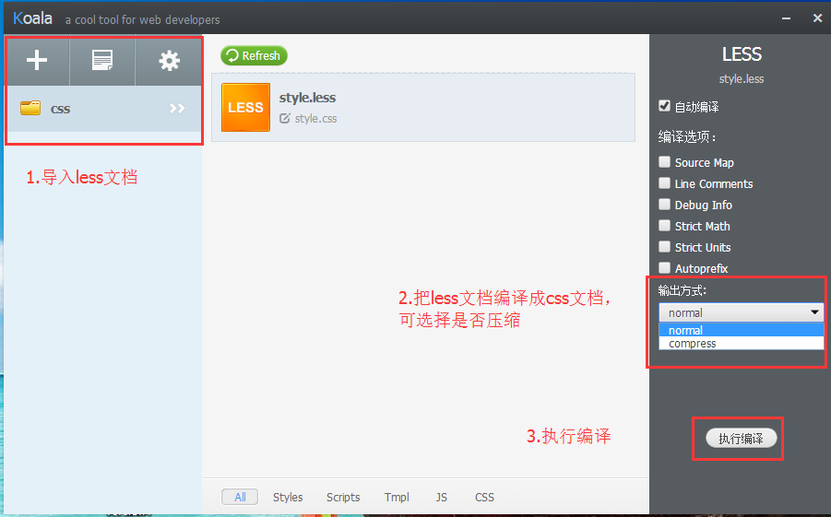Expand the css project double-arrow
The height and width of the screenshot is (517, 831).
coord(177,109)
